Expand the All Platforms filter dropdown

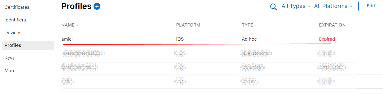pos(333,6)
